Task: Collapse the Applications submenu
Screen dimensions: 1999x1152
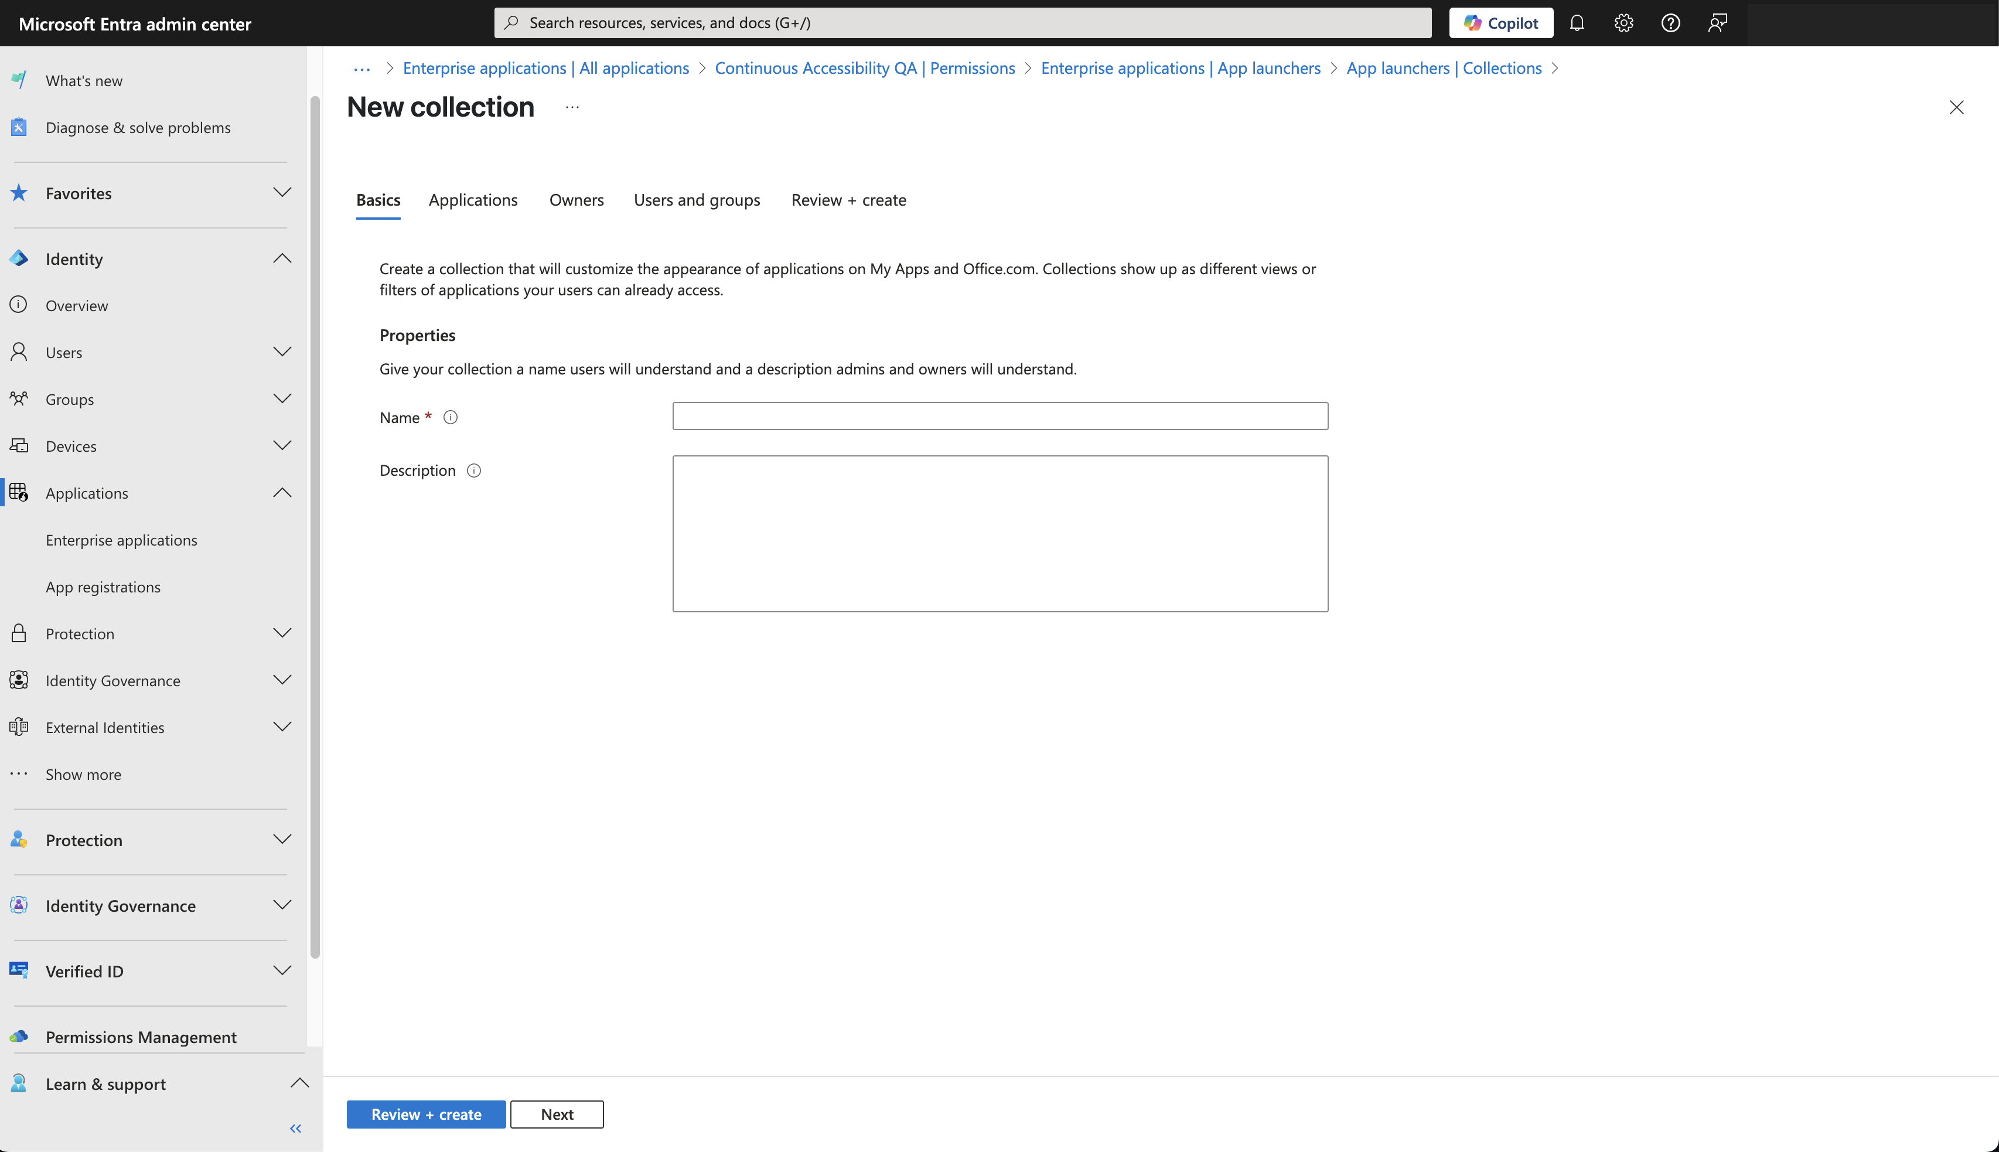Action: [282, 492]
